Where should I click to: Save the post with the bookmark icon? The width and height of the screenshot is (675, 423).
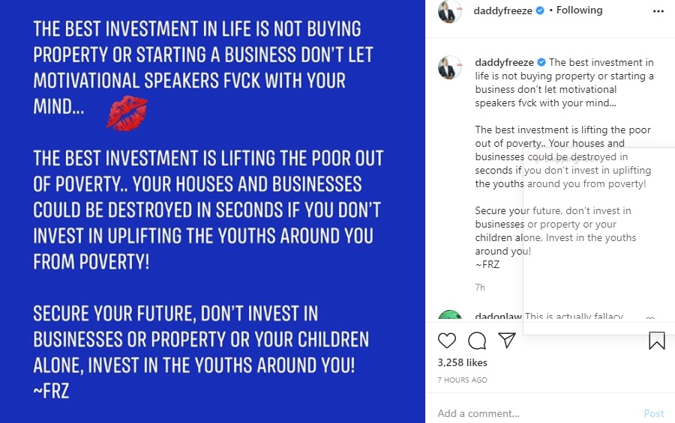656,341
